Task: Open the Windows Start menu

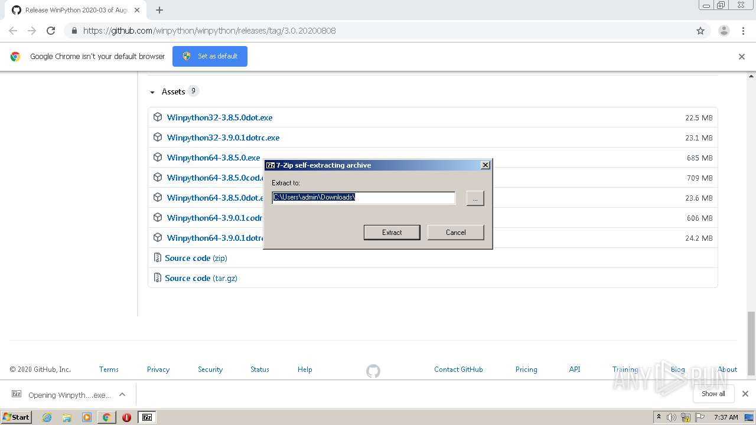Action: [16, 417]
